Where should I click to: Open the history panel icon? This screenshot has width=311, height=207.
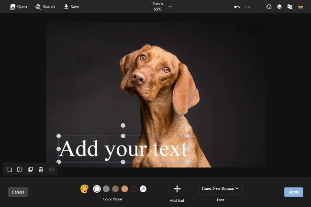click(269, 7)
